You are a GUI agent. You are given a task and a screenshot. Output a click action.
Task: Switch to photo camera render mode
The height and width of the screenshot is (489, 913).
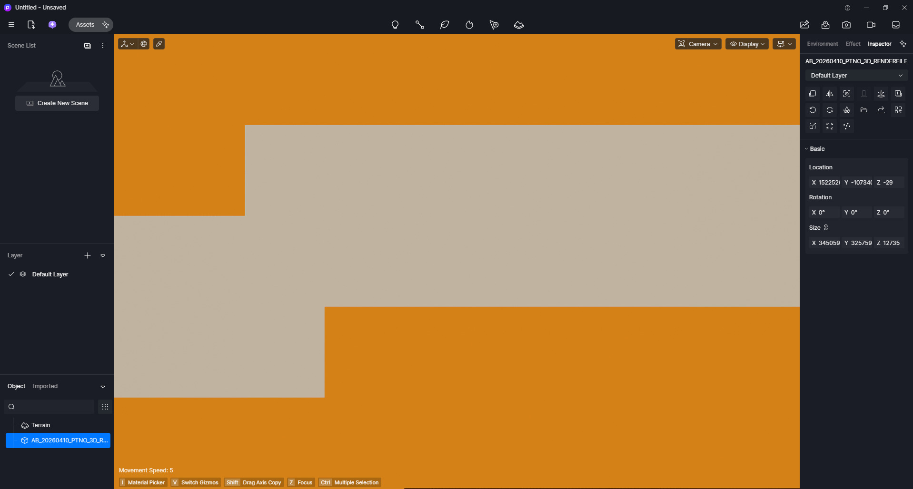tap(846, 25)
